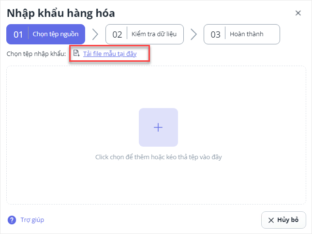Click the blue question mark help icon
Screen dimensions: 312x234
(x=12, y=220)
